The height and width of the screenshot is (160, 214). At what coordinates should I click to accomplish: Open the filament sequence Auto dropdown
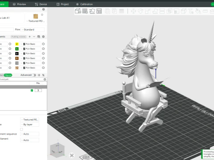29,134
